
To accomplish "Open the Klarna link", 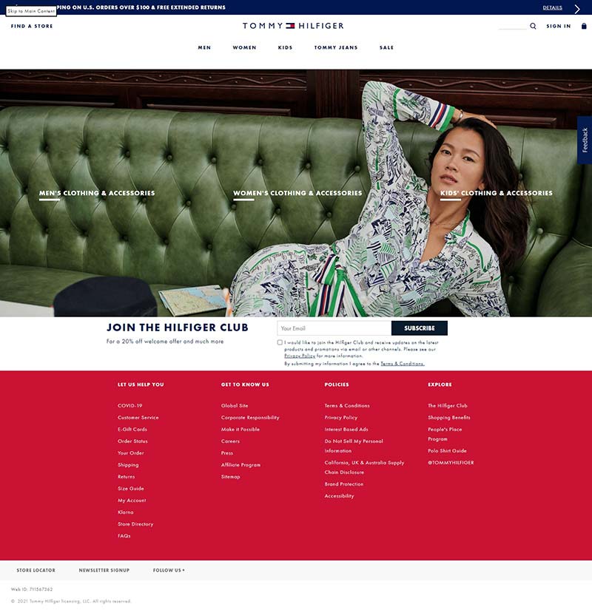I will point(125,512).
